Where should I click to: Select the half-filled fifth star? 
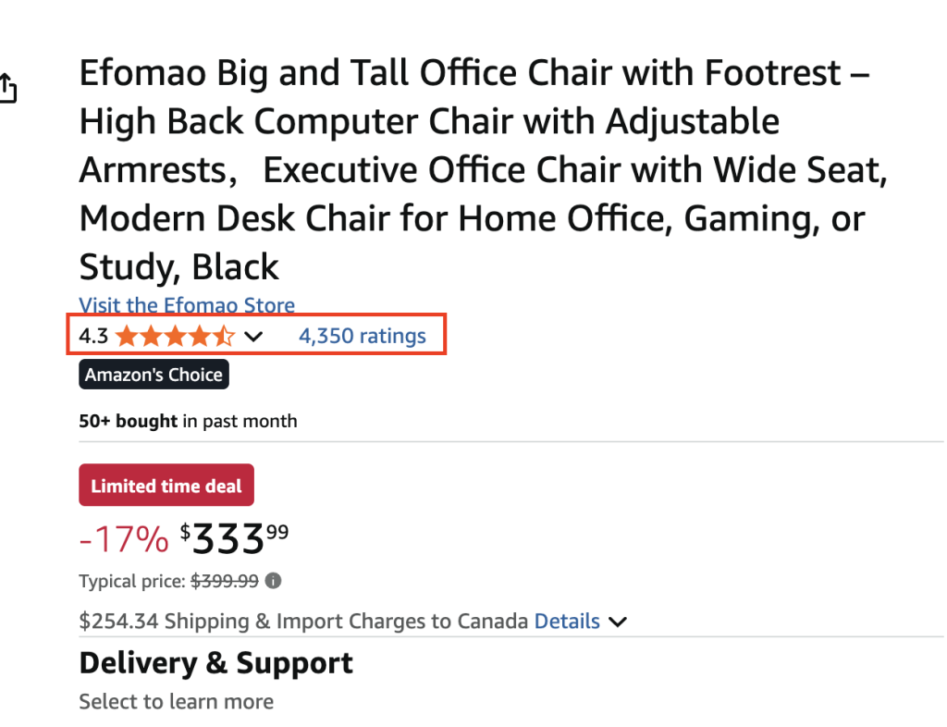coord(223,336)
